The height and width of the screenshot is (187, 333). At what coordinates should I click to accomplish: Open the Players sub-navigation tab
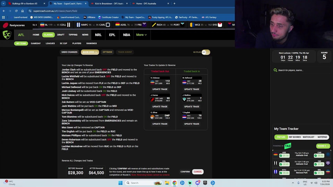coord(77,43)
